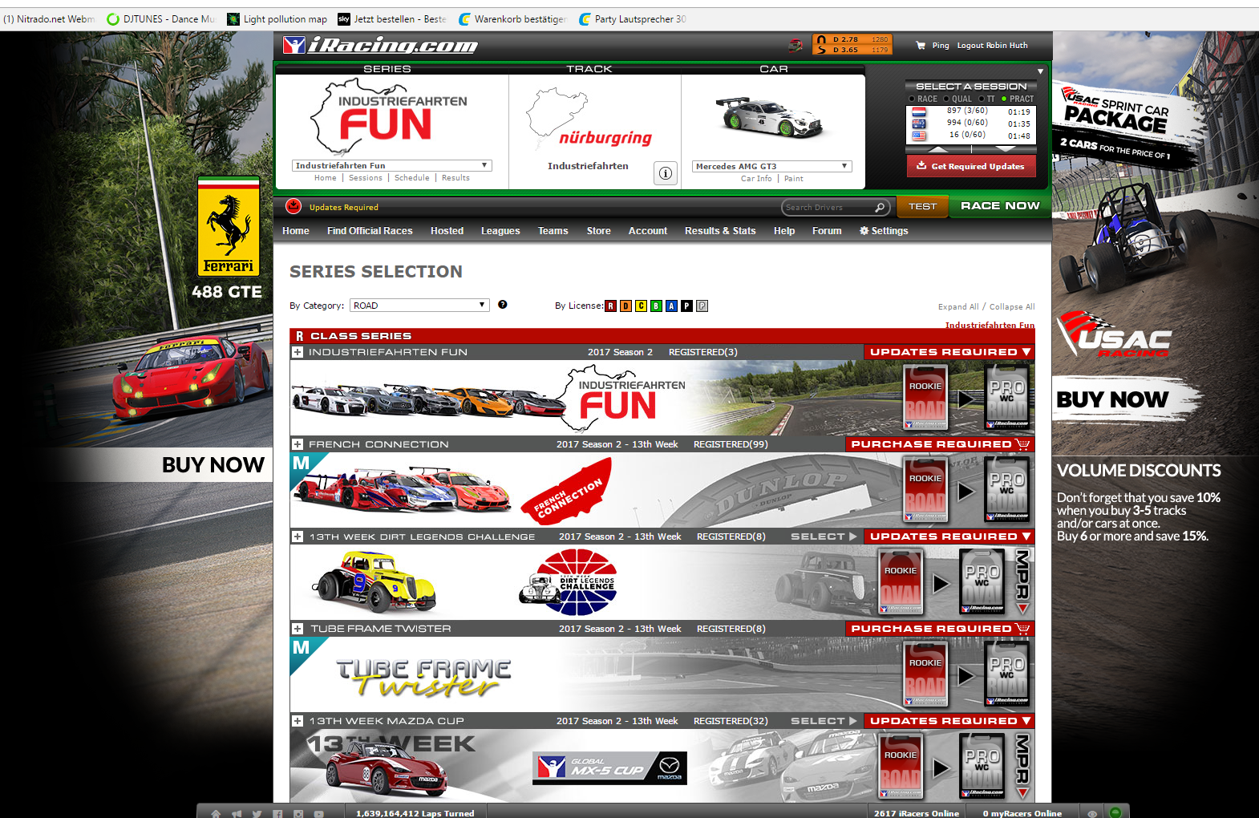The height and width of the screenshot is (818, 1259).
Task: Click the Dirt Legends Challenge series logo
Action: 568,583
